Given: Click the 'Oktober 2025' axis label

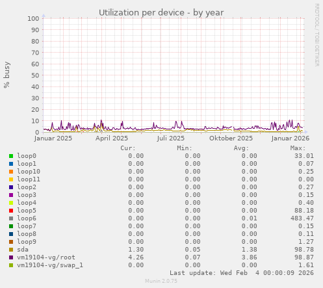Looking at the screenshot, I should click(x=231, y=138).
